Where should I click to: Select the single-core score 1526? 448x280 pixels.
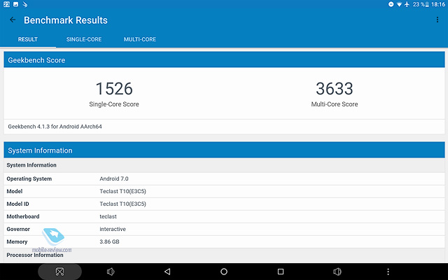click(114, 89)
